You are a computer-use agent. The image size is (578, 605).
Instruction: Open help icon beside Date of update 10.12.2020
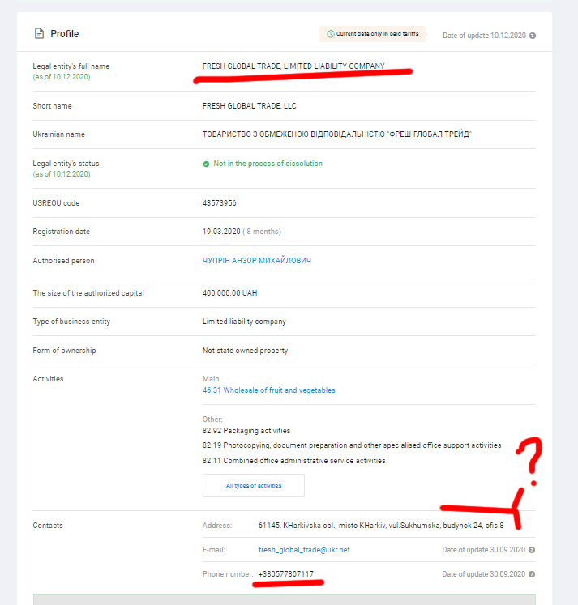[x=533, y=36]
